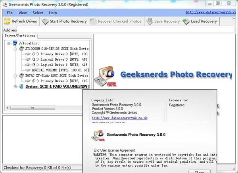Screen dimensions: 238x173
Task: Minimize the Geeksnerds Photo Recovery window
Action: [x=209, y=3]
